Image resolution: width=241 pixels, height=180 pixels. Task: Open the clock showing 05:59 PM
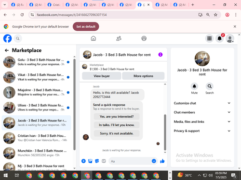[221, 175]
